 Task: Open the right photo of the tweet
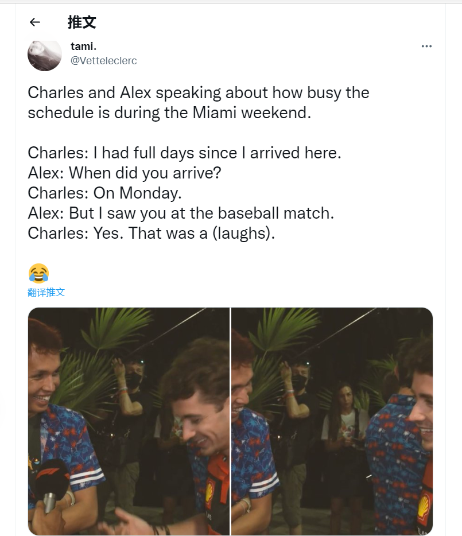click(332, 421)
